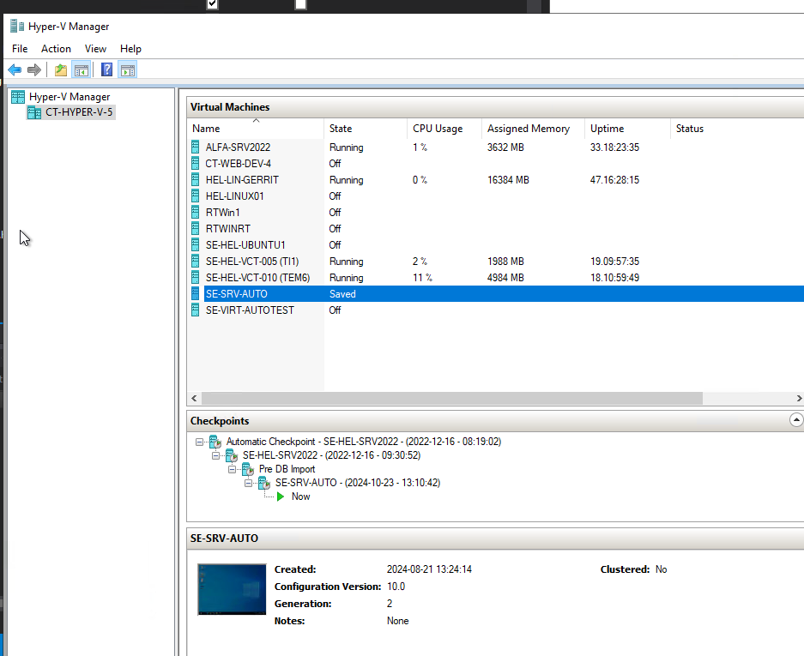Screen dimensions: 804x656
Task: Click the Up One Level folder icon
Action: [x=61, y=70]
